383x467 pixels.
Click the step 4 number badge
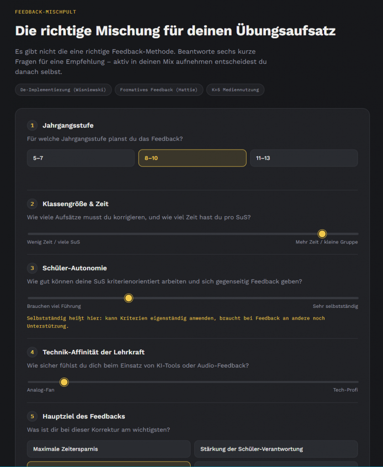click(x=32, y=352)
